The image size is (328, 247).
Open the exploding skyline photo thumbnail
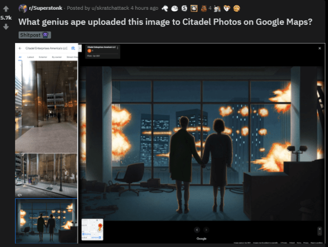[x=46, y=221]
